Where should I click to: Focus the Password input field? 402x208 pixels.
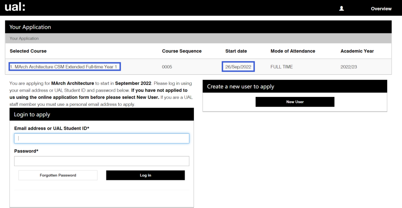point(102,161)
